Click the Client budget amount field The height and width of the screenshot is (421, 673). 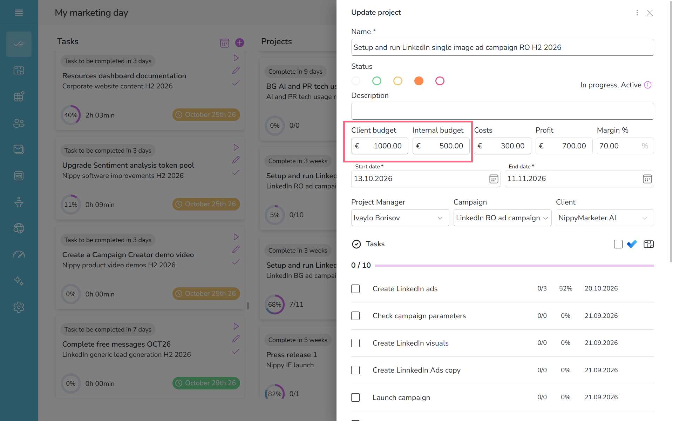coord(380,146)
